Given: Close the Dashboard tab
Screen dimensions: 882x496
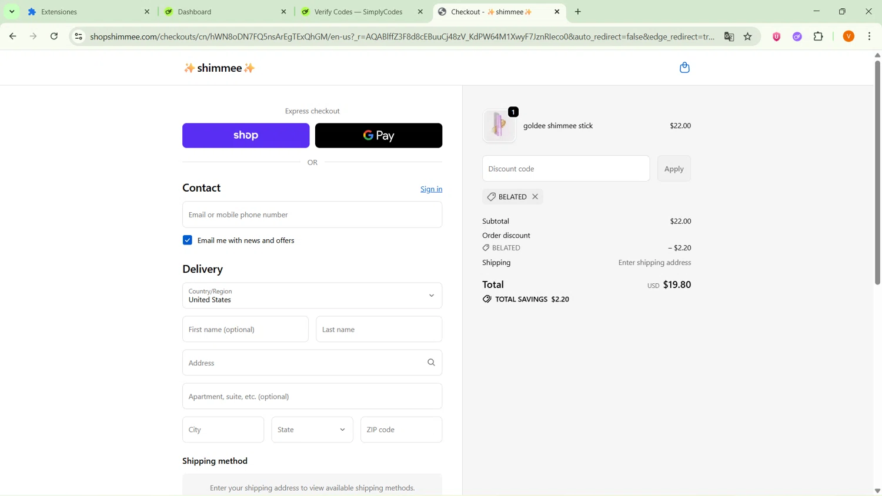Looking at the screenshot, I should pos(283,12).
